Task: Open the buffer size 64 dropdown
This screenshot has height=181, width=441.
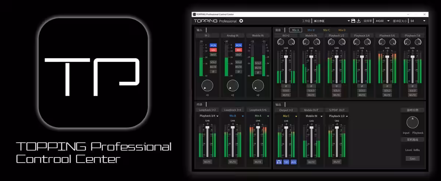Action: (418, 21)
